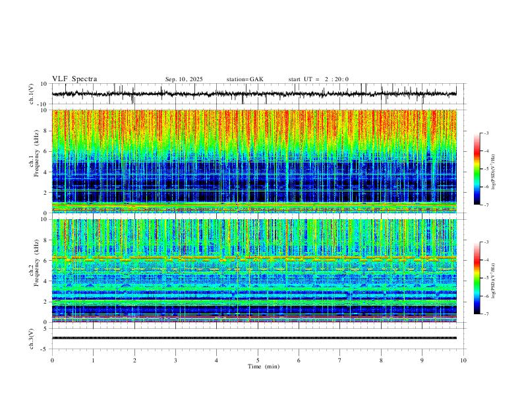Click the ch.1 colorbar 'log(PSD)(V²/Hz)' label
Viewport: 522px width, 404px height.
click(x=493, y=172)
